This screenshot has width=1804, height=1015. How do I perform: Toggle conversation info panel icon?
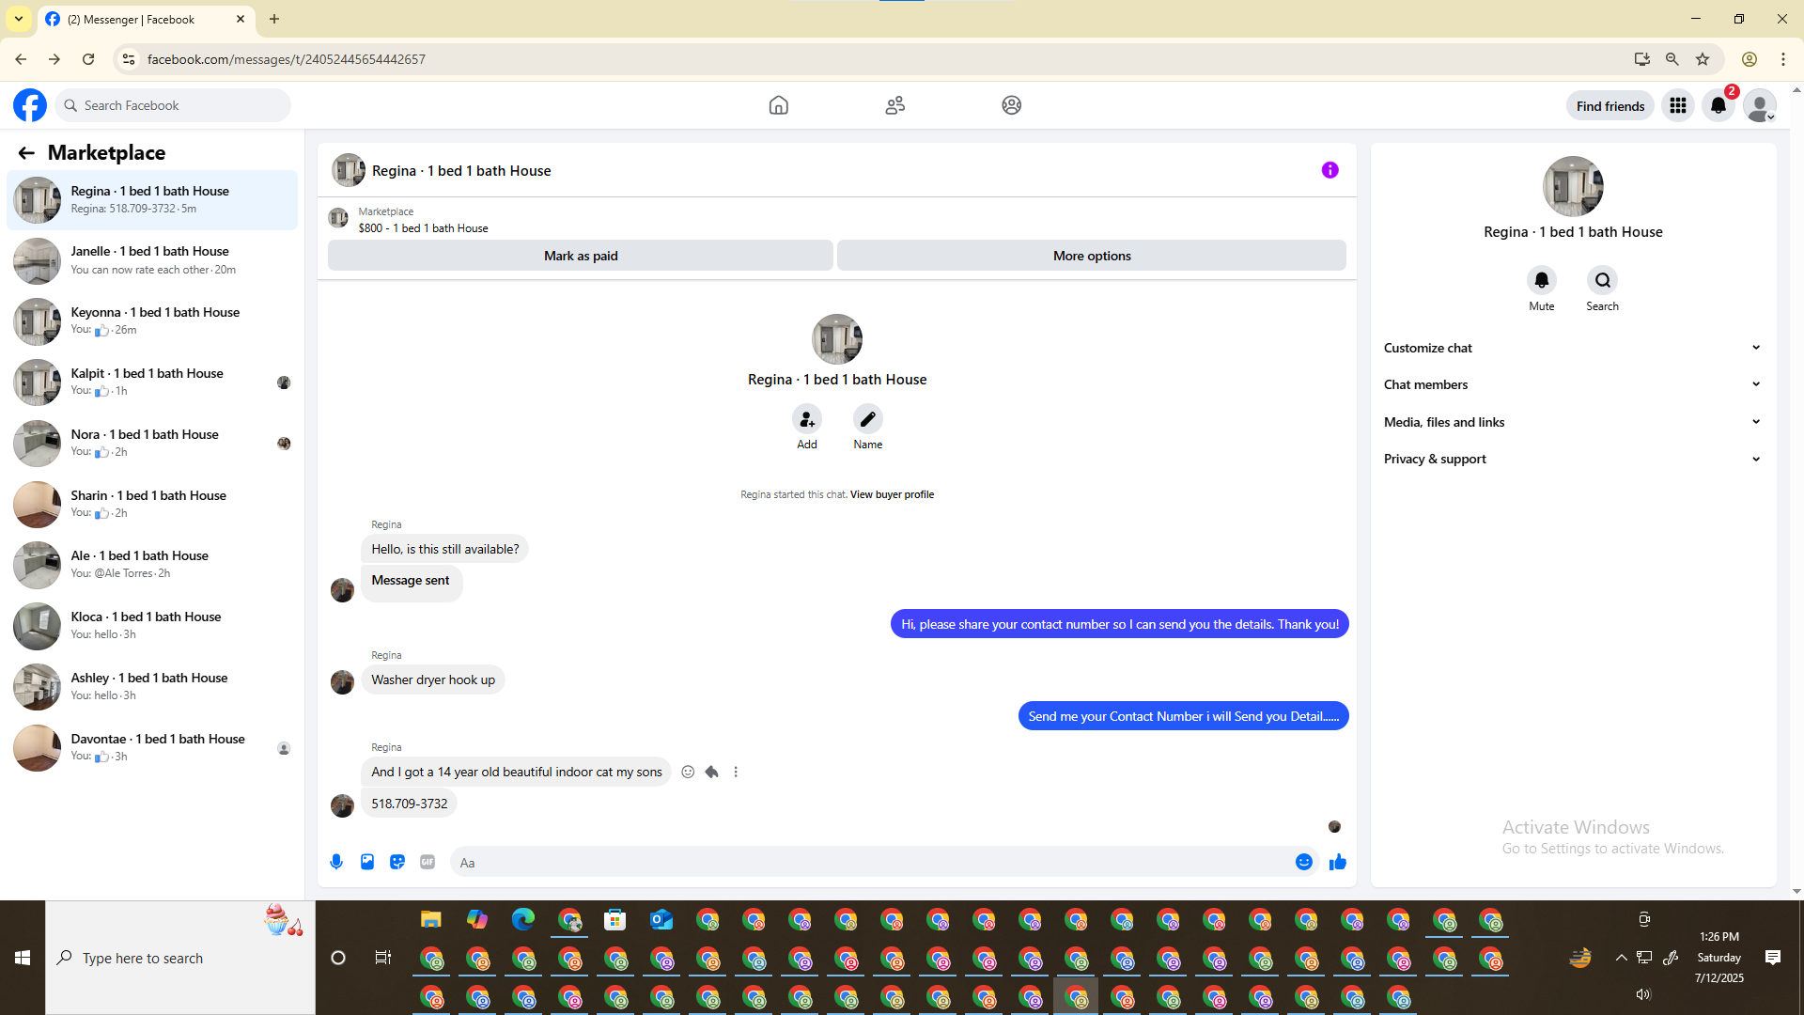click(x=1330, y=170)
